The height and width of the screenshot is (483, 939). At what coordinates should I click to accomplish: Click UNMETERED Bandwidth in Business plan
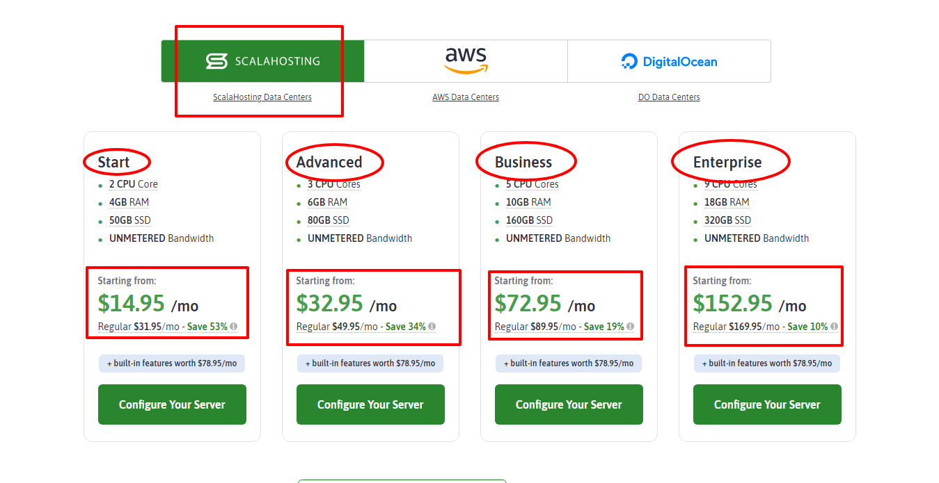(558, 238)
